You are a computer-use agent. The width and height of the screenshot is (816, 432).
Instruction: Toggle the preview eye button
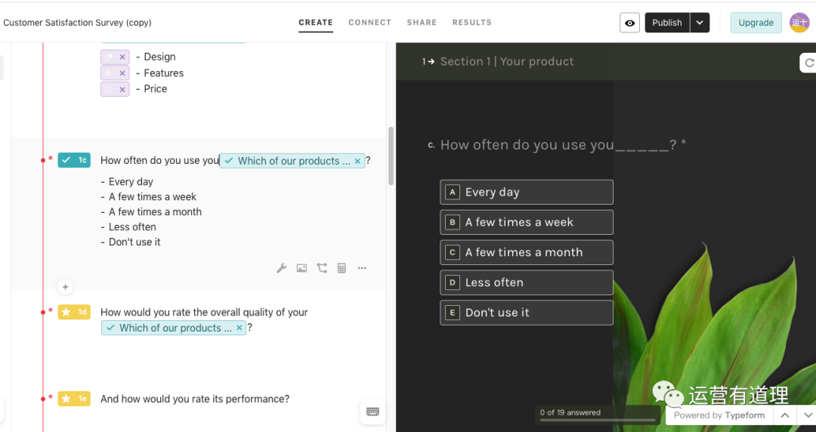click(x=629, y=23)
